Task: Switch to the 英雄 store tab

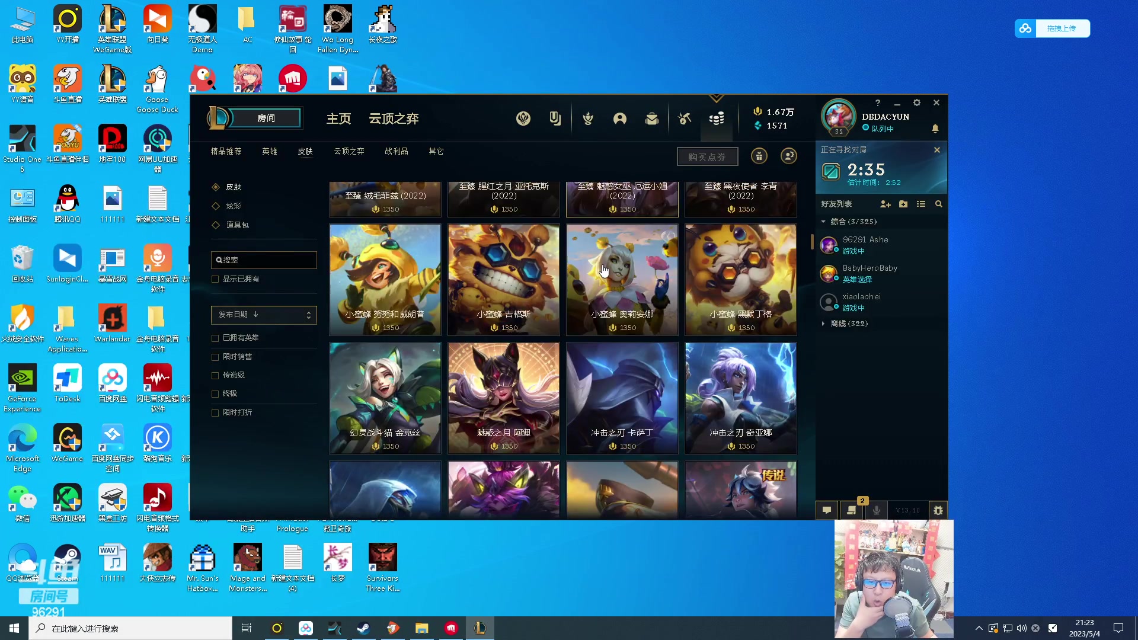Action: click(270, 151)
